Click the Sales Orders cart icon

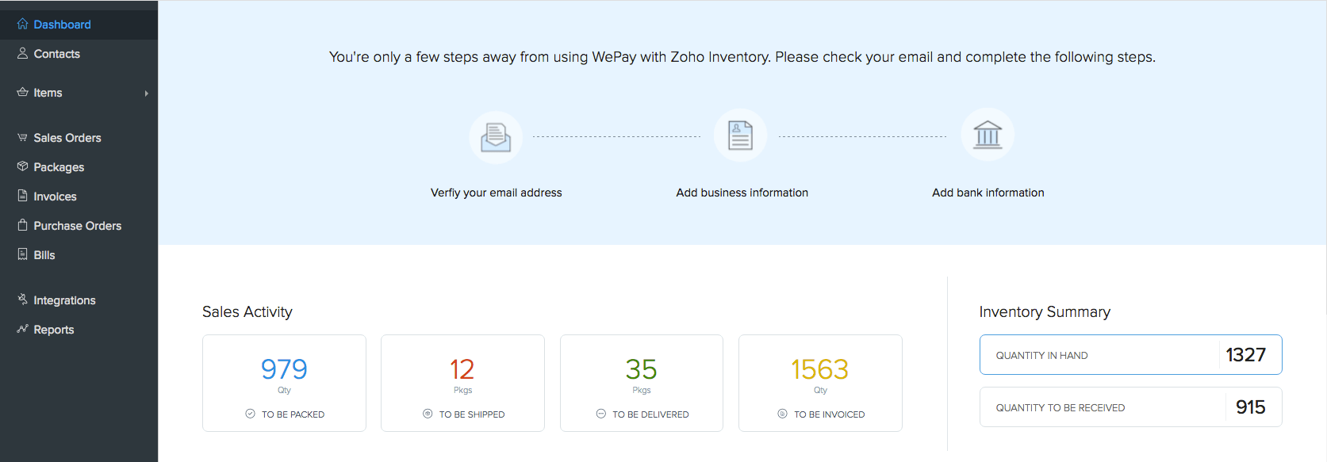pyautogui.click(x=22, y=137)
